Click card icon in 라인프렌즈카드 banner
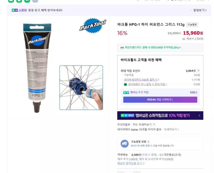Screen dimensions: 214x173 coord(122,48)
